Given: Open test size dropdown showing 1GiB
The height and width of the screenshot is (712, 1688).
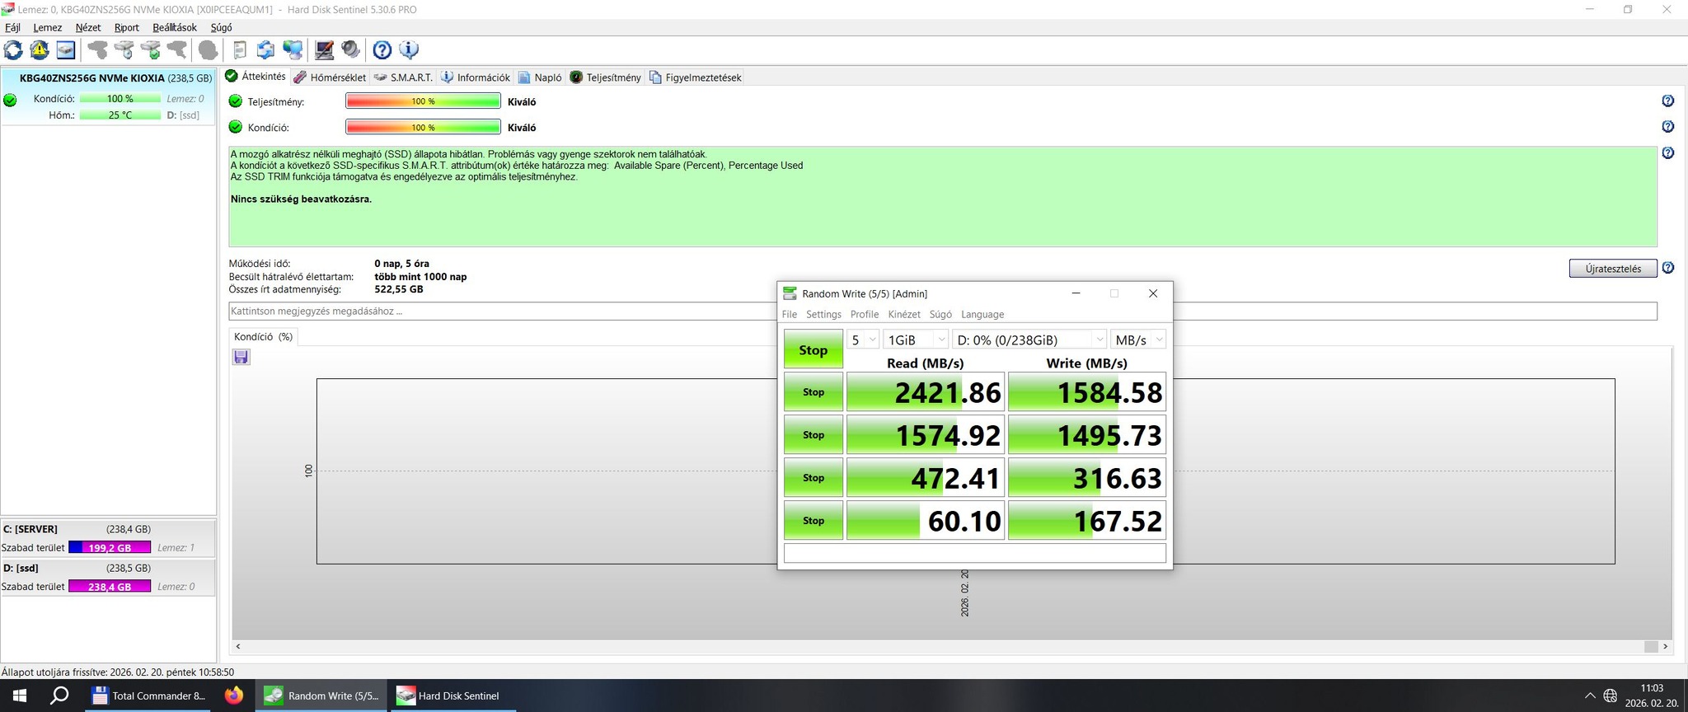Looking at the screenshot, I should (x=916, y=340).
